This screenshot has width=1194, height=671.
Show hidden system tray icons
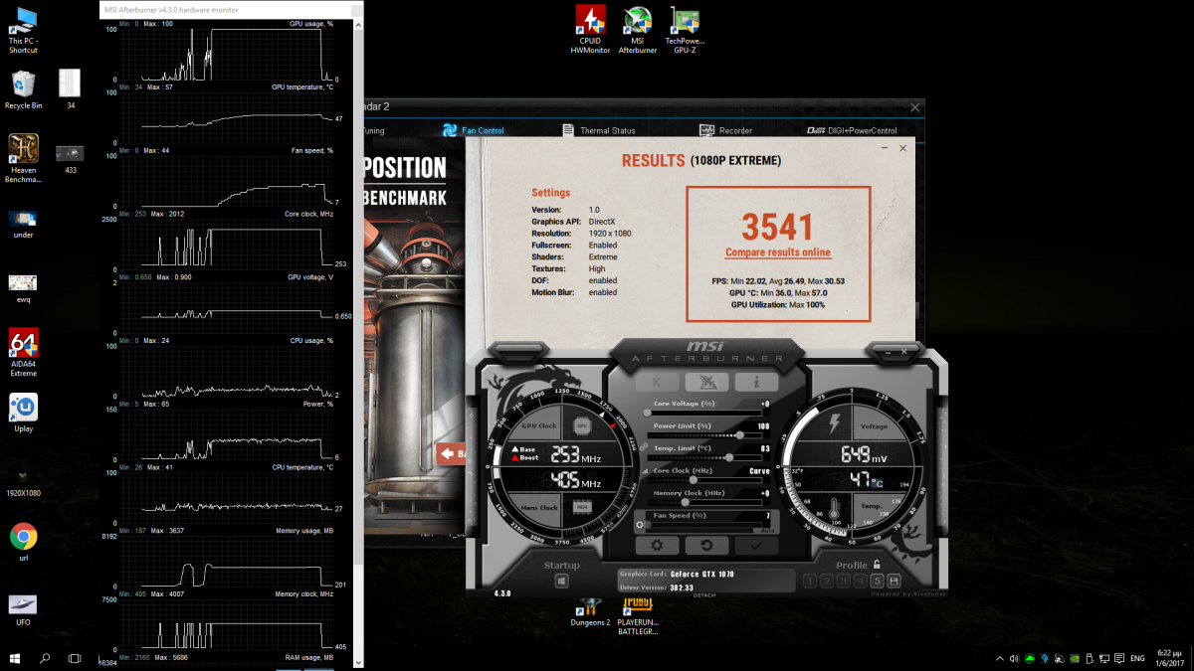click(999, 658)
